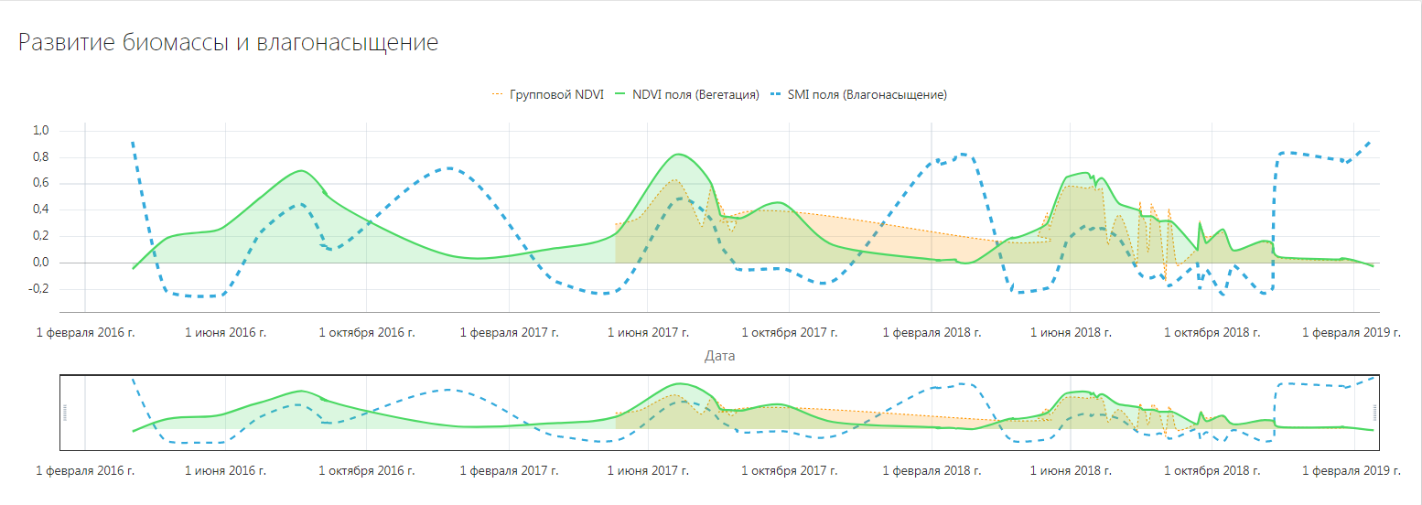Click the green NDVI peak near June 2017
The width and height of the screenshot is (1422, 505).
676,155
